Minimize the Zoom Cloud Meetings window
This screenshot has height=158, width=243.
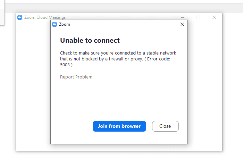[x=183, y=17]
